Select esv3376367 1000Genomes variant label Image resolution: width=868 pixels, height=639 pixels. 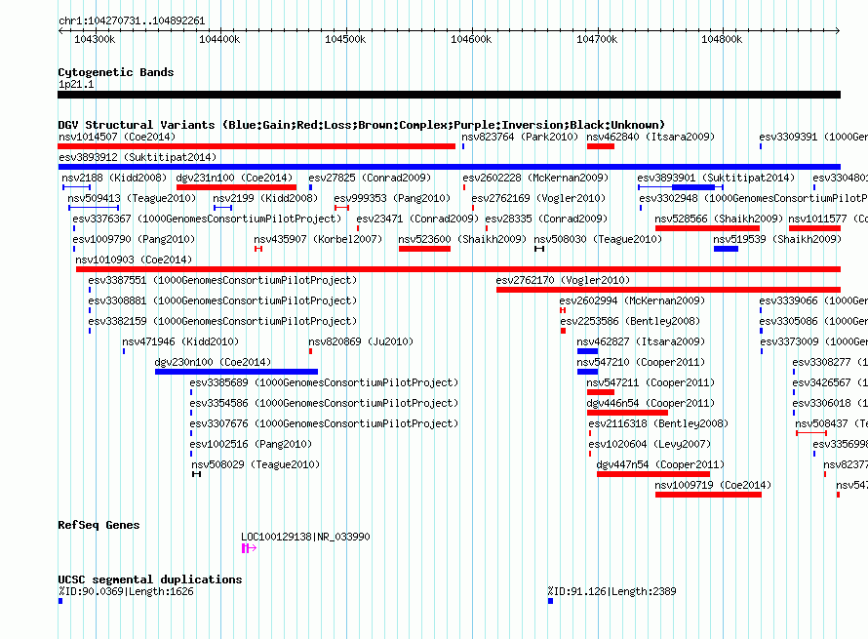coord(207,219)
